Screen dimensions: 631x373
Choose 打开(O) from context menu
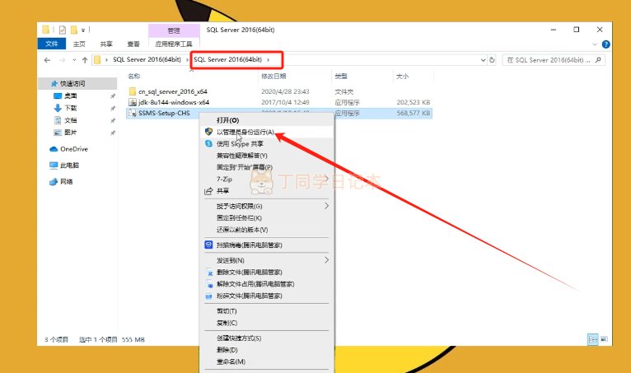click(x=267, y=120)
